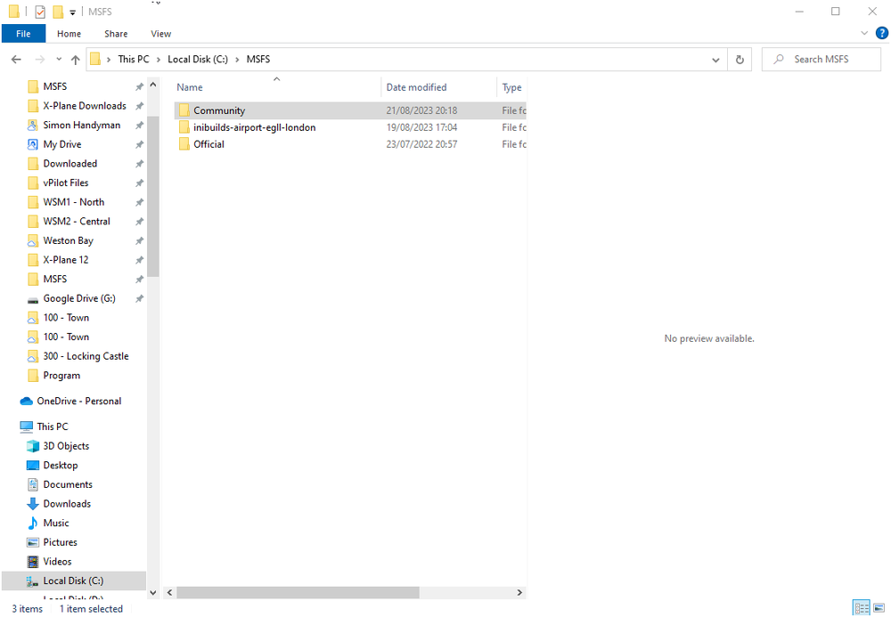This screenshot has height=617, width=891.
Task: Click the Back navigation arrow
Action: coord(16,60)
